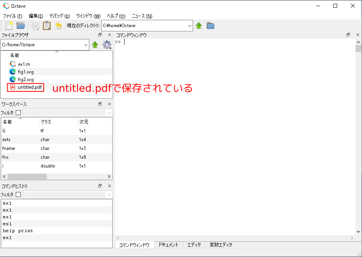
Task: Go up one directory in main toolbar
Action: point(199,26)
